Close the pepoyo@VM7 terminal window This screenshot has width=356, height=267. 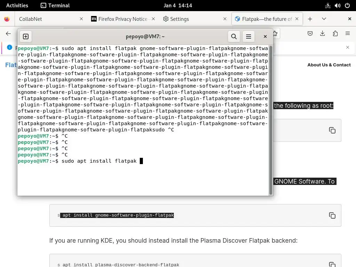[x=265, y=37]
